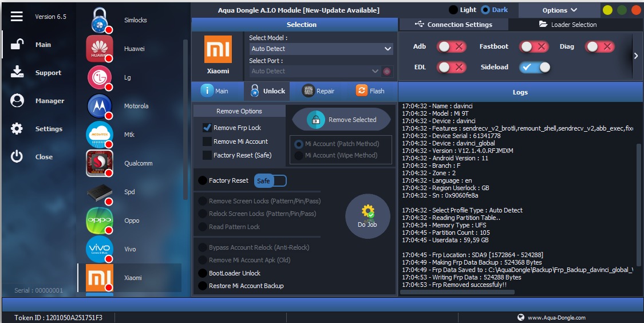Check the Remove Mi Account checkbox

tap(207, 141)
